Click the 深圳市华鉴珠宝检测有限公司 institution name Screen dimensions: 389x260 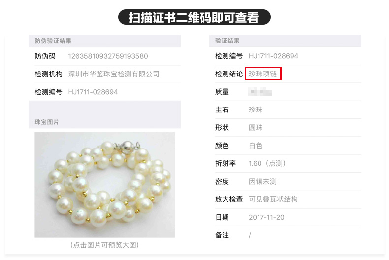[x=114, y=74]
